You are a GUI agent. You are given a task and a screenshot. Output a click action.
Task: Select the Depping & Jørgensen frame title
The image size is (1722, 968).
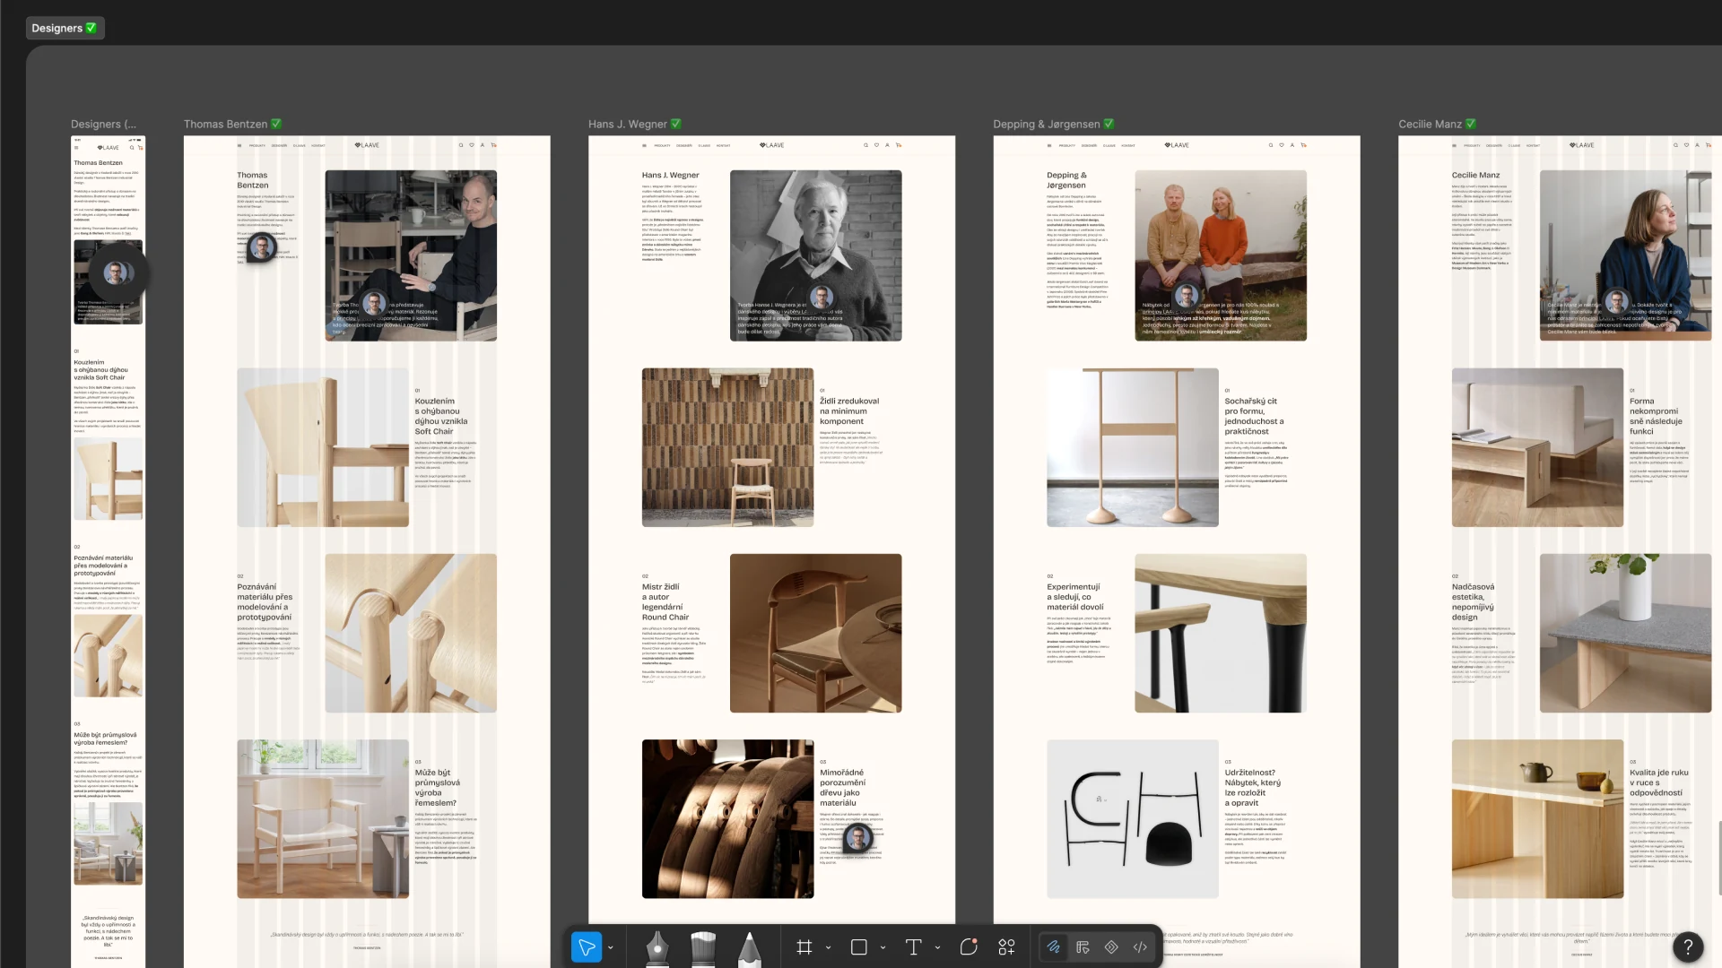pyautogui.click(x=1053, y=124)
